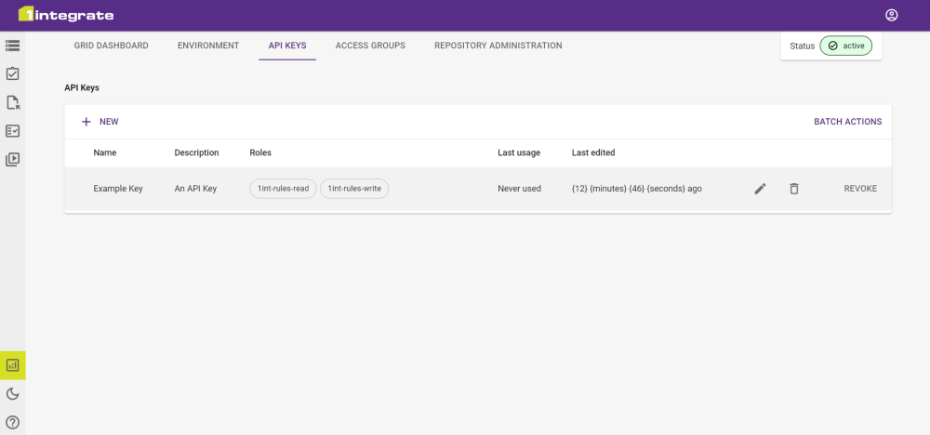Edit Example Key with pencil icon
Image resolution: width=930 pixels, height=435 pixels.
761,189
